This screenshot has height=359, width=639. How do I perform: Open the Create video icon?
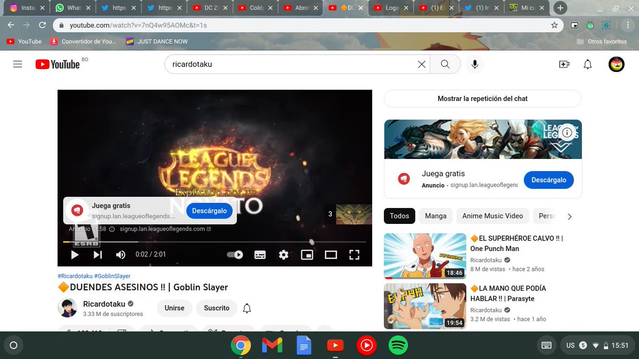(564, 64)
